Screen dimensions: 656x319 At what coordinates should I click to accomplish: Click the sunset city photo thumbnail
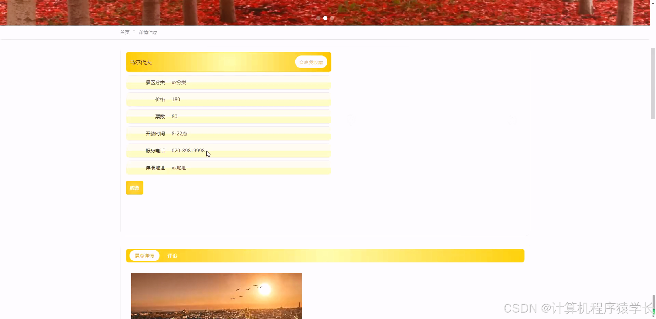[217, 296]
